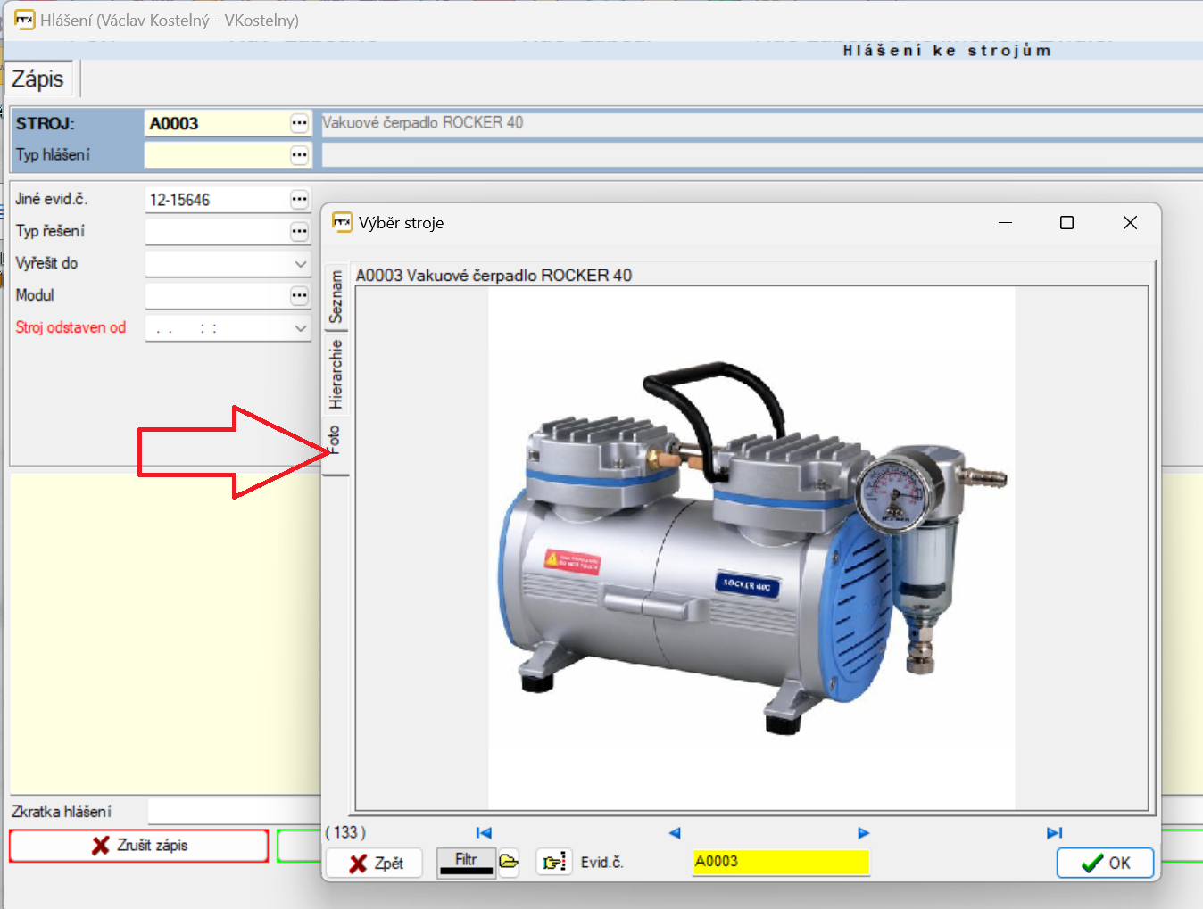The width and height of the screenshot is (1203, 909).
Task: Jump to last record in Výběr stroje
Action: 1054,833
